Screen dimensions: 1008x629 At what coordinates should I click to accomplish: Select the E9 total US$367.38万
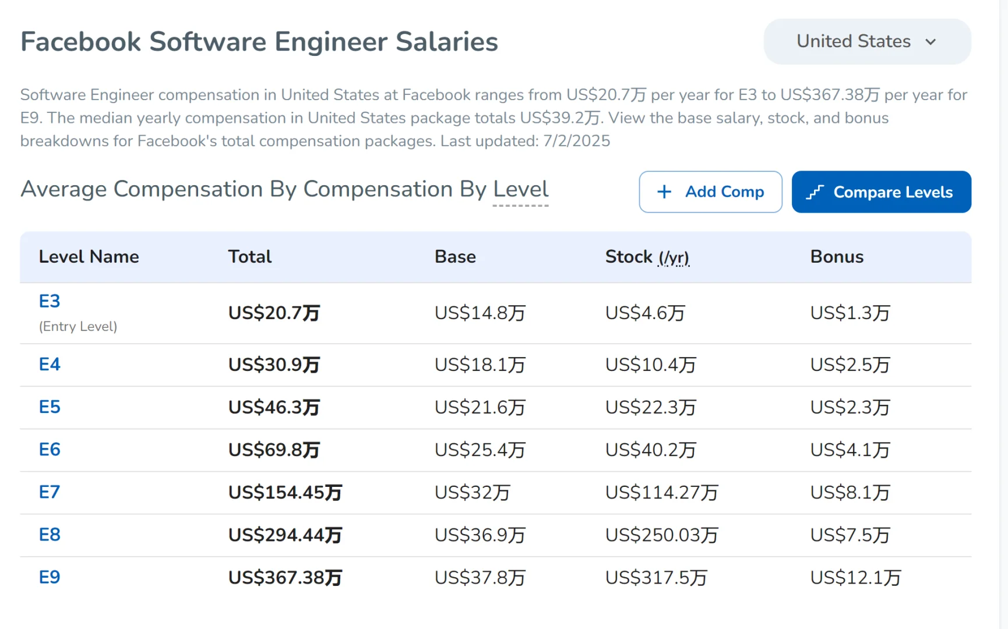point(285,578)
